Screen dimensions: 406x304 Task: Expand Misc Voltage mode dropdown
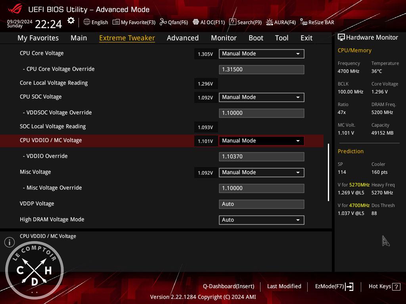click(x=261, y=173)
